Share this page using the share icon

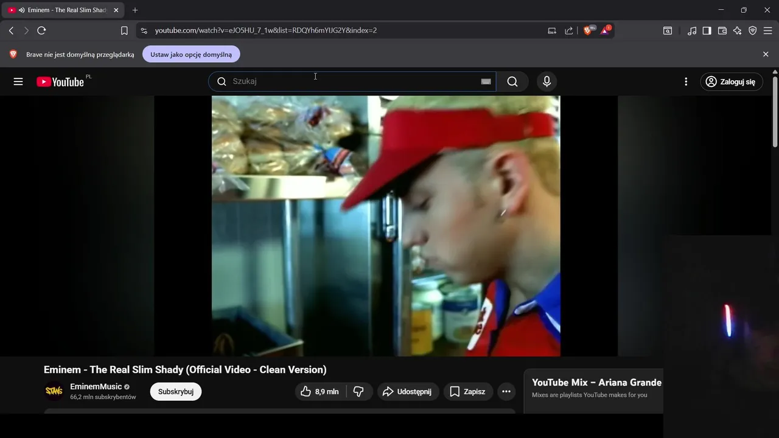click(568, 30)
